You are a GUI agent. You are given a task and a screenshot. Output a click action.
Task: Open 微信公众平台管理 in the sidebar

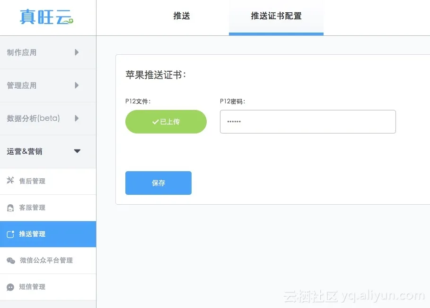point(48,261)
